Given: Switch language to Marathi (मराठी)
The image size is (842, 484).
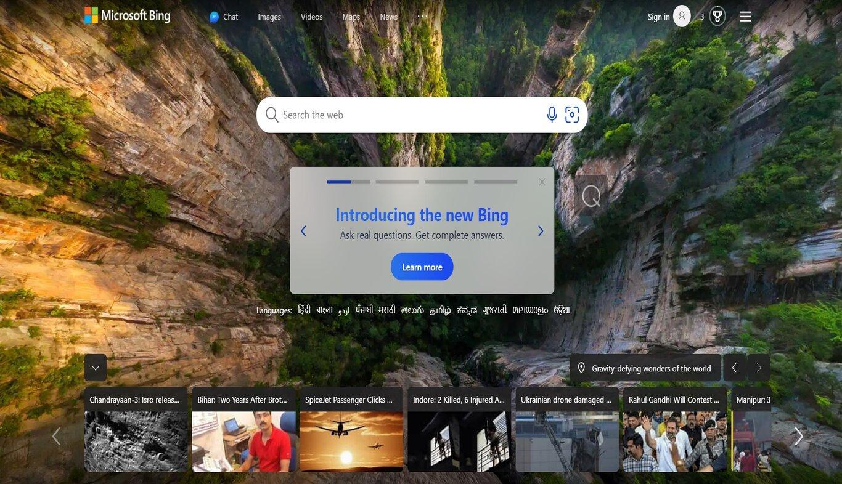Looking at the screenshot, I should click(x=387, y=310).
